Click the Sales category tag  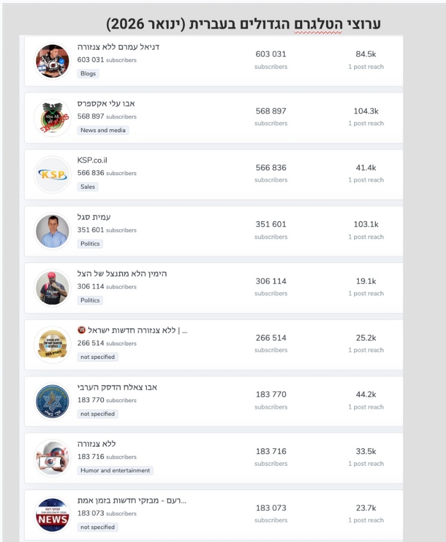(x=88, y=187)
